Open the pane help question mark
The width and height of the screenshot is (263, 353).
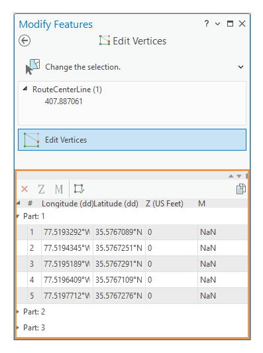(x=207, y=23)
